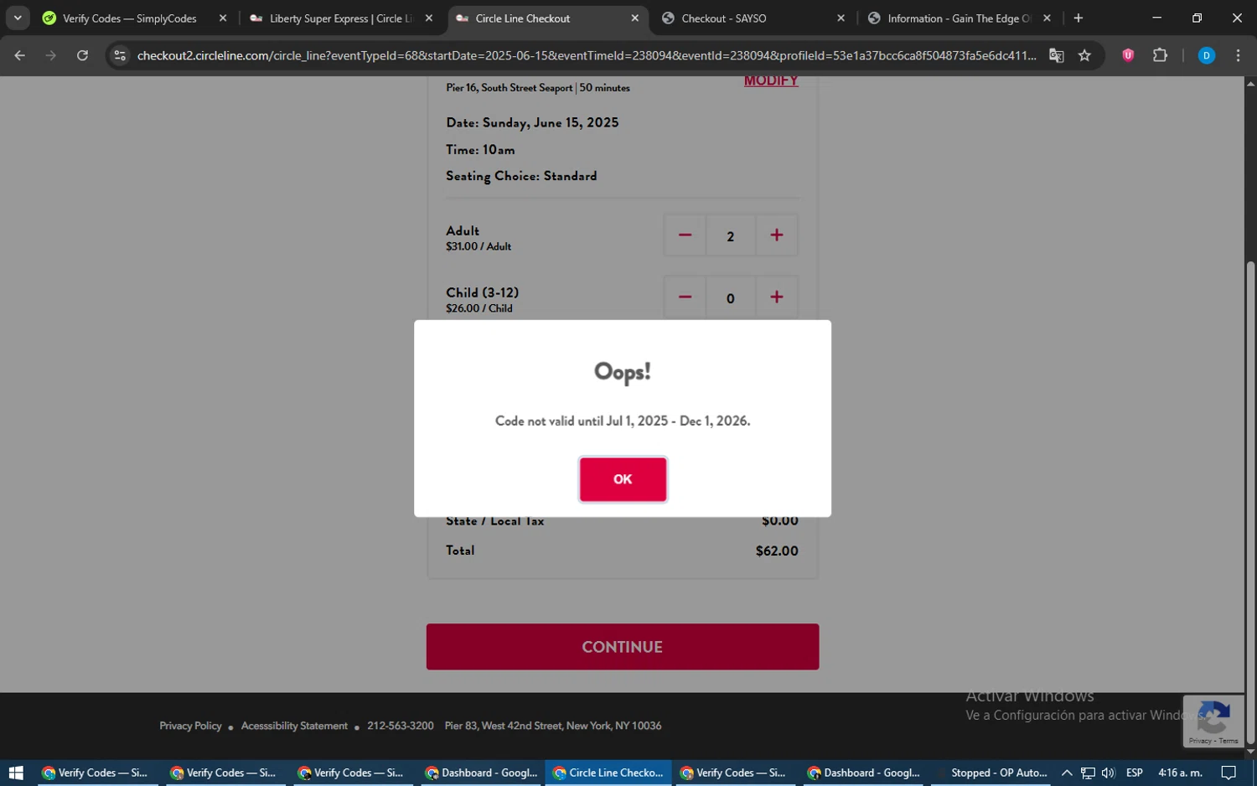Click reCAPTCHA badge
Viewport: 1257px width, 786px height.
(x=1213, y=721)
